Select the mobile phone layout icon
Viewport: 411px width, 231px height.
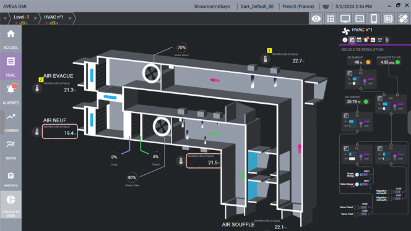point(374,19)
